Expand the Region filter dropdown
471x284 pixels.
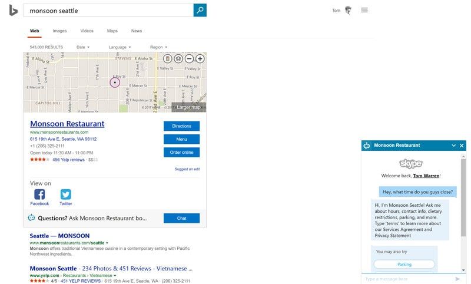click(x=158, y=47)
